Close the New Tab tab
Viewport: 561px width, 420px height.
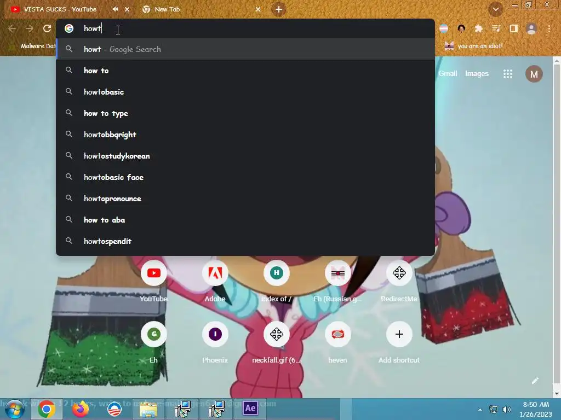coord(258,9)
